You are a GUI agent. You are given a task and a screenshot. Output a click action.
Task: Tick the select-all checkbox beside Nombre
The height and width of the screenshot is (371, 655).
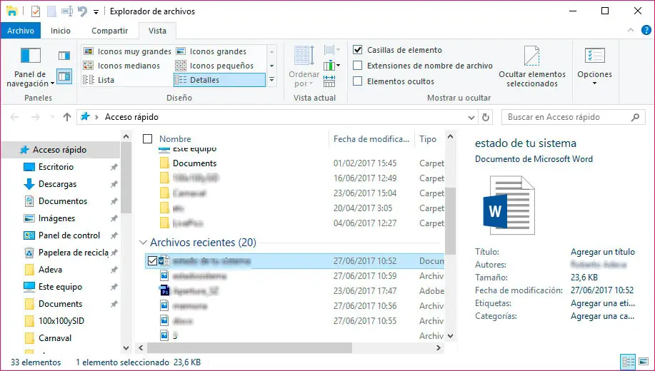click(147, 139)
